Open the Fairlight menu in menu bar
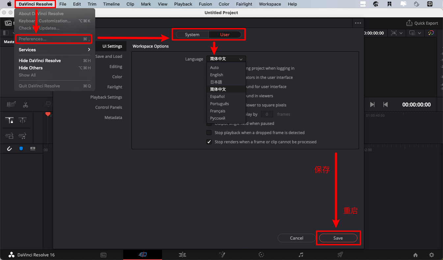Viewport: 443px width, 260px height. pos(244,4)
